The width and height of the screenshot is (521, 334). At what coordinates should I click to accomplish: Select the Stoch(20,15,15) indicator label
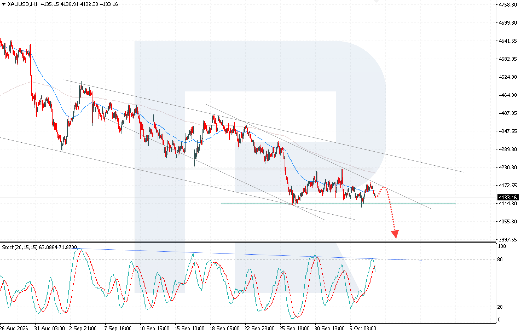(x=20, y=247)
